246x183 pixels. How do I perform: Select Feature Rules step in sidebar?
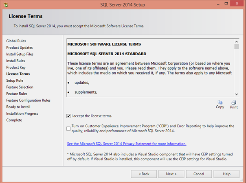(x=17, y=94)
